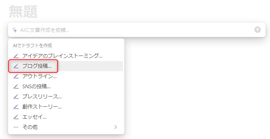270x139 pixels.
Task: Click pencil icon beside 創作ストーリー
Action: point(16,107)
